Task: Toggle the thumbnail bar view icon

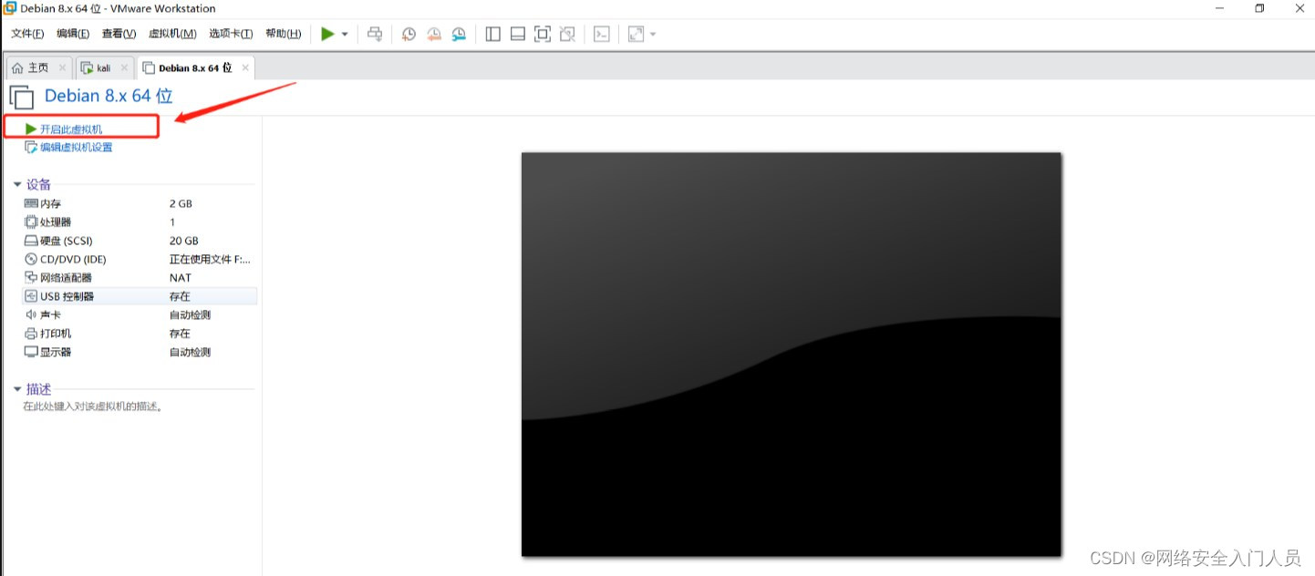Action: click(x=518, y=34)
